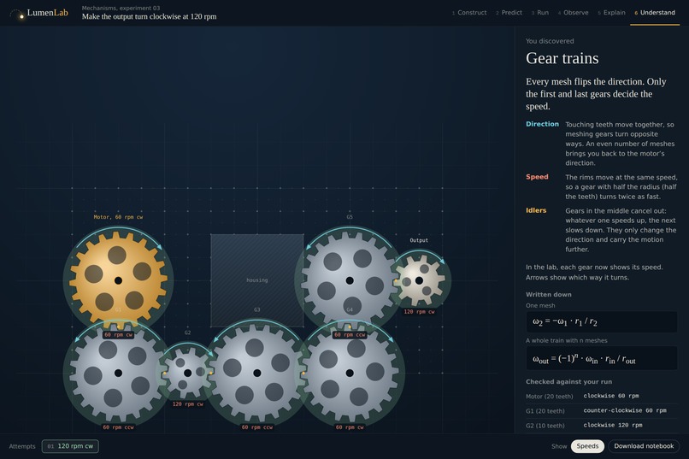Click the "120 rpm cw" label under G2
The height and width of the screenshot is (459, 689).
(x=187, y=403)
